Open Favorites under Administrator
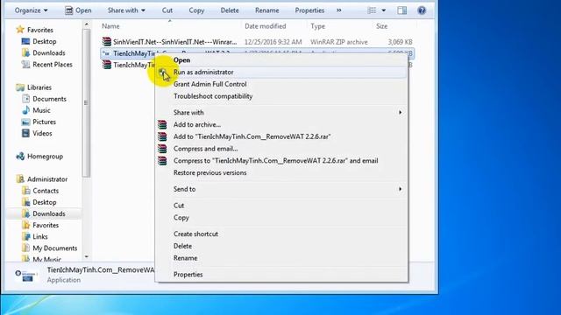561x315 pixels. (40, 225)
